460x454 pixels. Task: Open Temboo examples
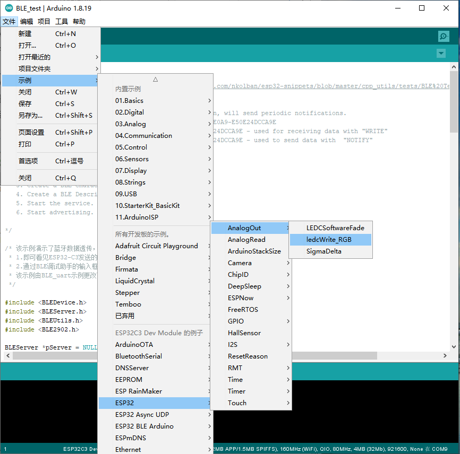click(x=155, y=304)
